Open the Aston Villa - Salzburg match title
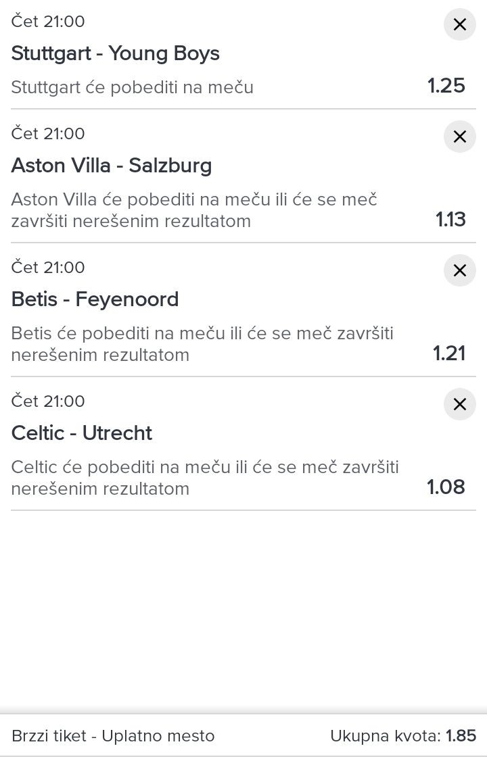This screenshot has width=487, height=761. coord(112,166)
